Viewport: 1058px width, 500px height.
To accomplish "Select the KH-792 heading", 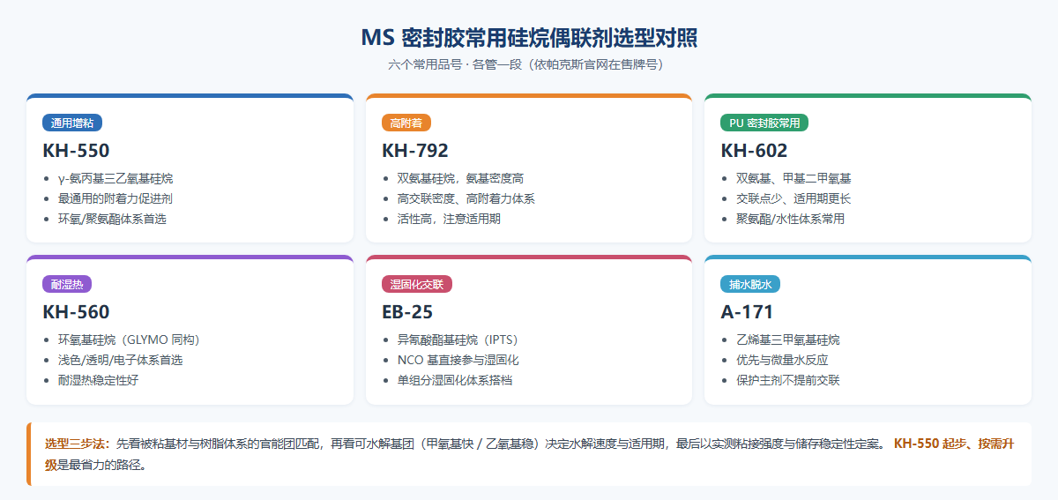I will [415, 150].
